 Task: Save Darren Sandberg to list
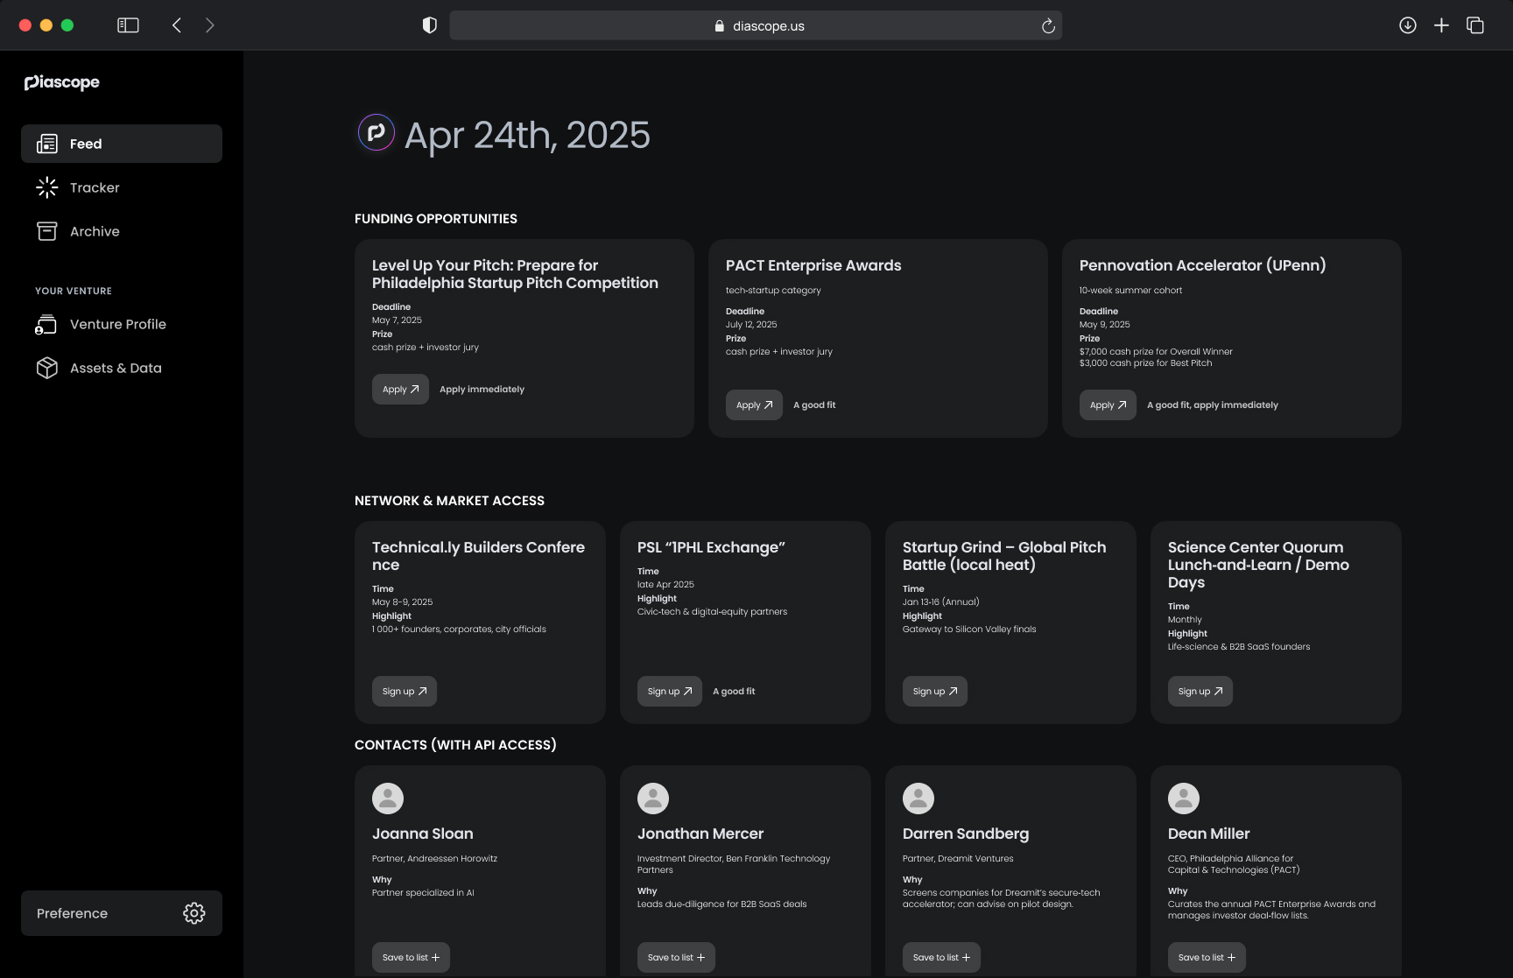click(941, 958)
